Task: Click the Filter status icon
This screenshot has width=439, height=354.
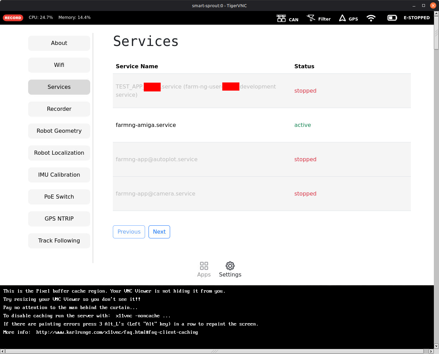Action: click(x=311, y=18)
